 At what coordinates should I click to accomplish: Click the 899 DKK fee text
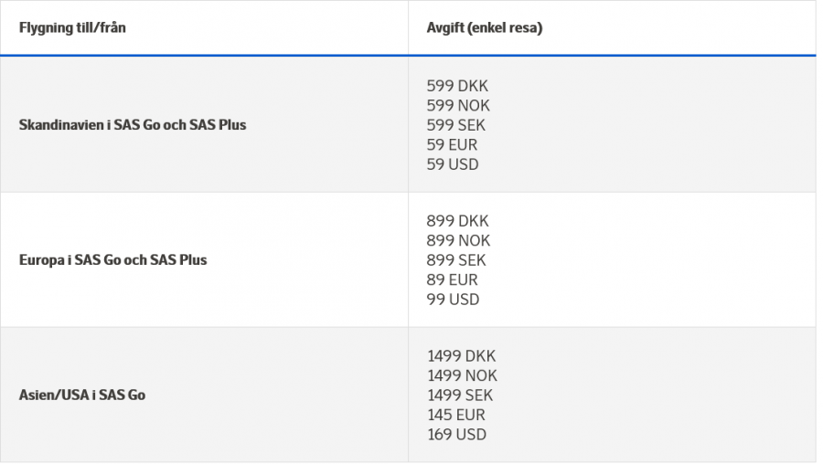tap(457, 221)
